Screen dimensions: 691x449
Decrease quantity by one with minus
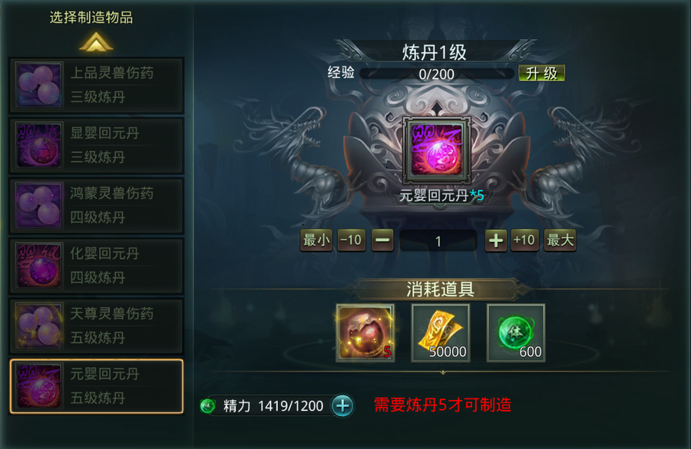click(382, 240)
